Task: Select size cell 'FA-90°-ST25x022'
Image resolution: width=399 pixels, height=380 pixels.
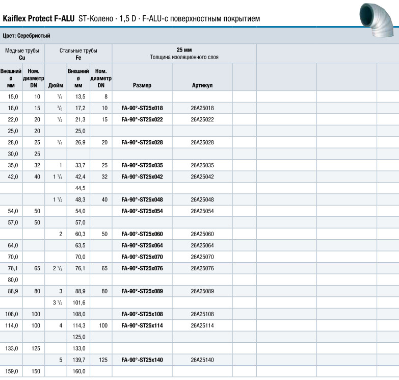Action: [142, 119]
